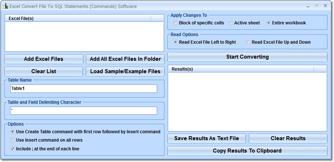Choose Read Excel File Up and Down
Image resolution: width=334 pixels, height=162 pixels.
coord(248,42)
